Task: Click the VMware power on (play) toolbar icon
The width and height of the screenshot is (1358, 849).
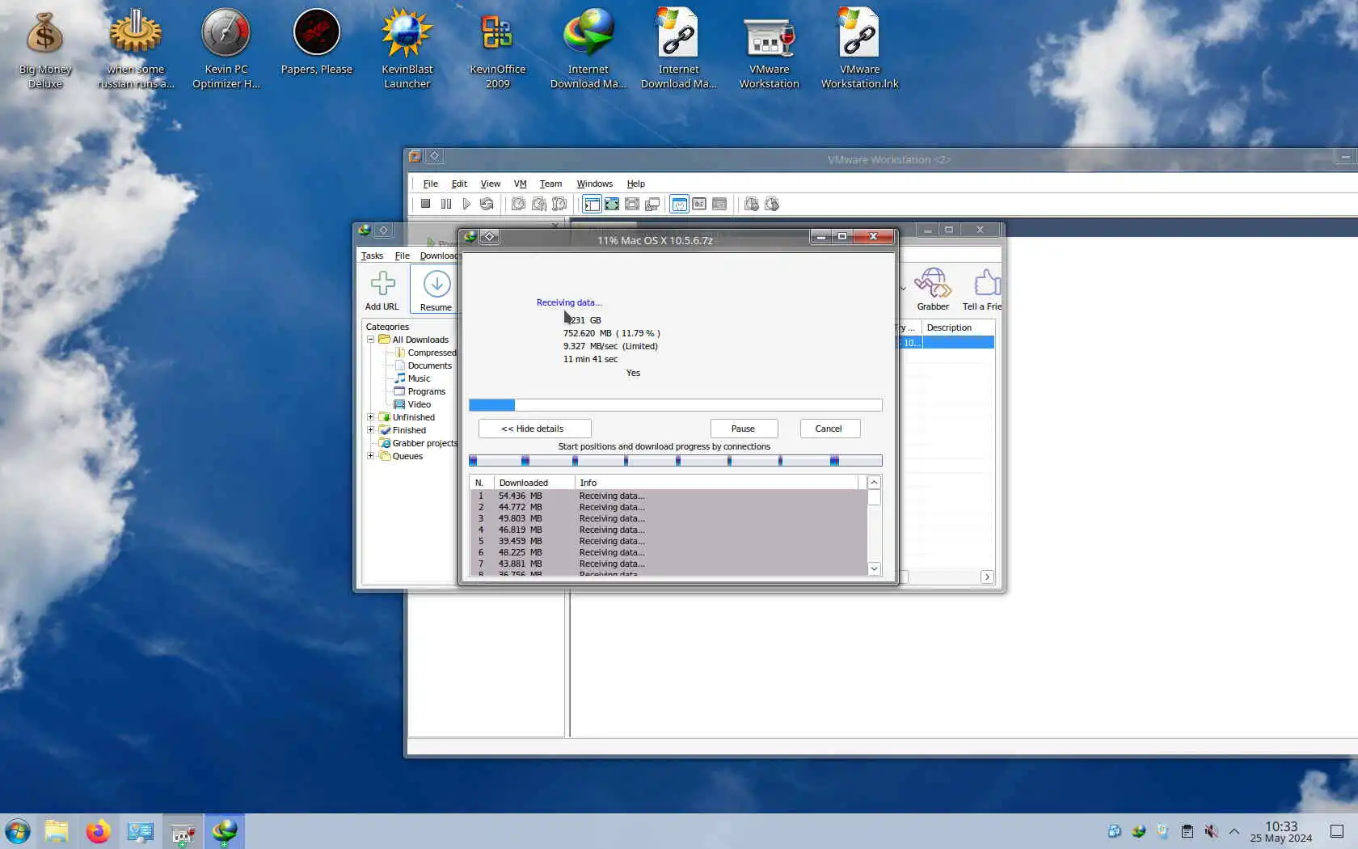Action: (x=466, y=204)
